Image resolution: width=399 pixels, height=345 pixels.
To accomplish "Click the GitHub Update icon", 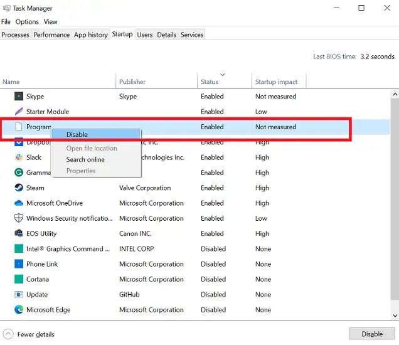I will tap(19, 294).
